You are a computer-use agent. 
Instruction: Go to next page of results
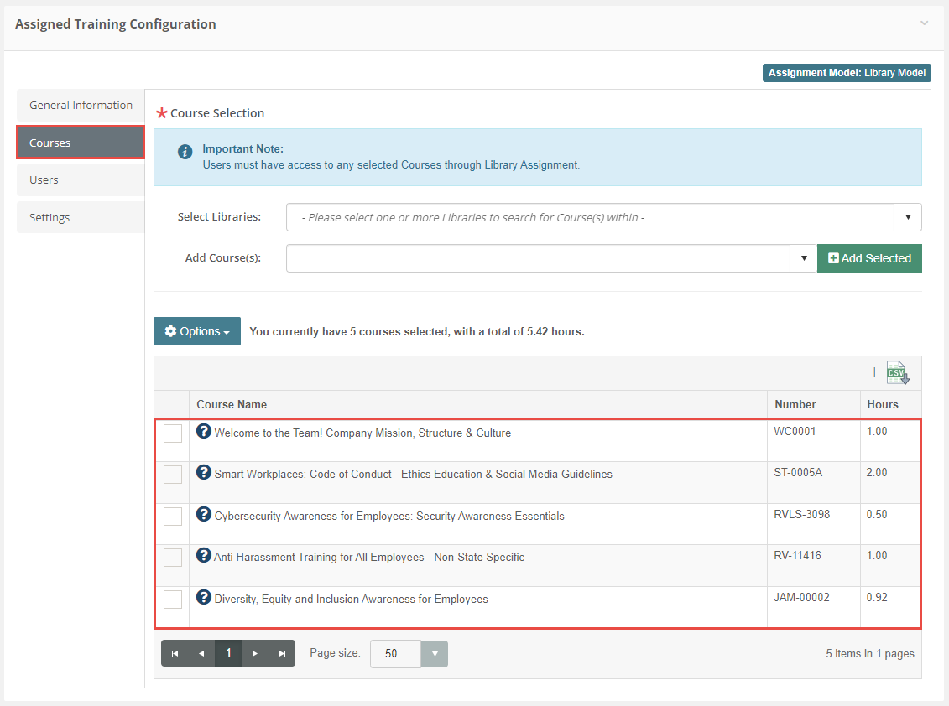tap(255, 653)
